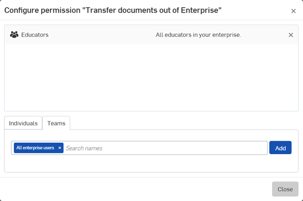This screenshot has height=201, width=303.
Task: Select the "All enterprise users" chip label
Action: click(35, 148)
